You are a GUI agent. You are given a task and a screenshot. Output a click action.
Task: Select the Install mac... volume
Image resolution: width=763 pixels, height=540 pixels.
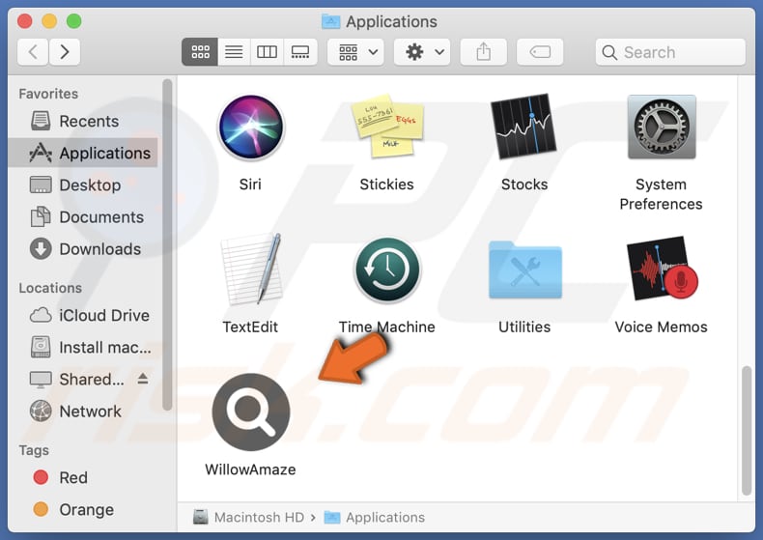tap(83, 348)
